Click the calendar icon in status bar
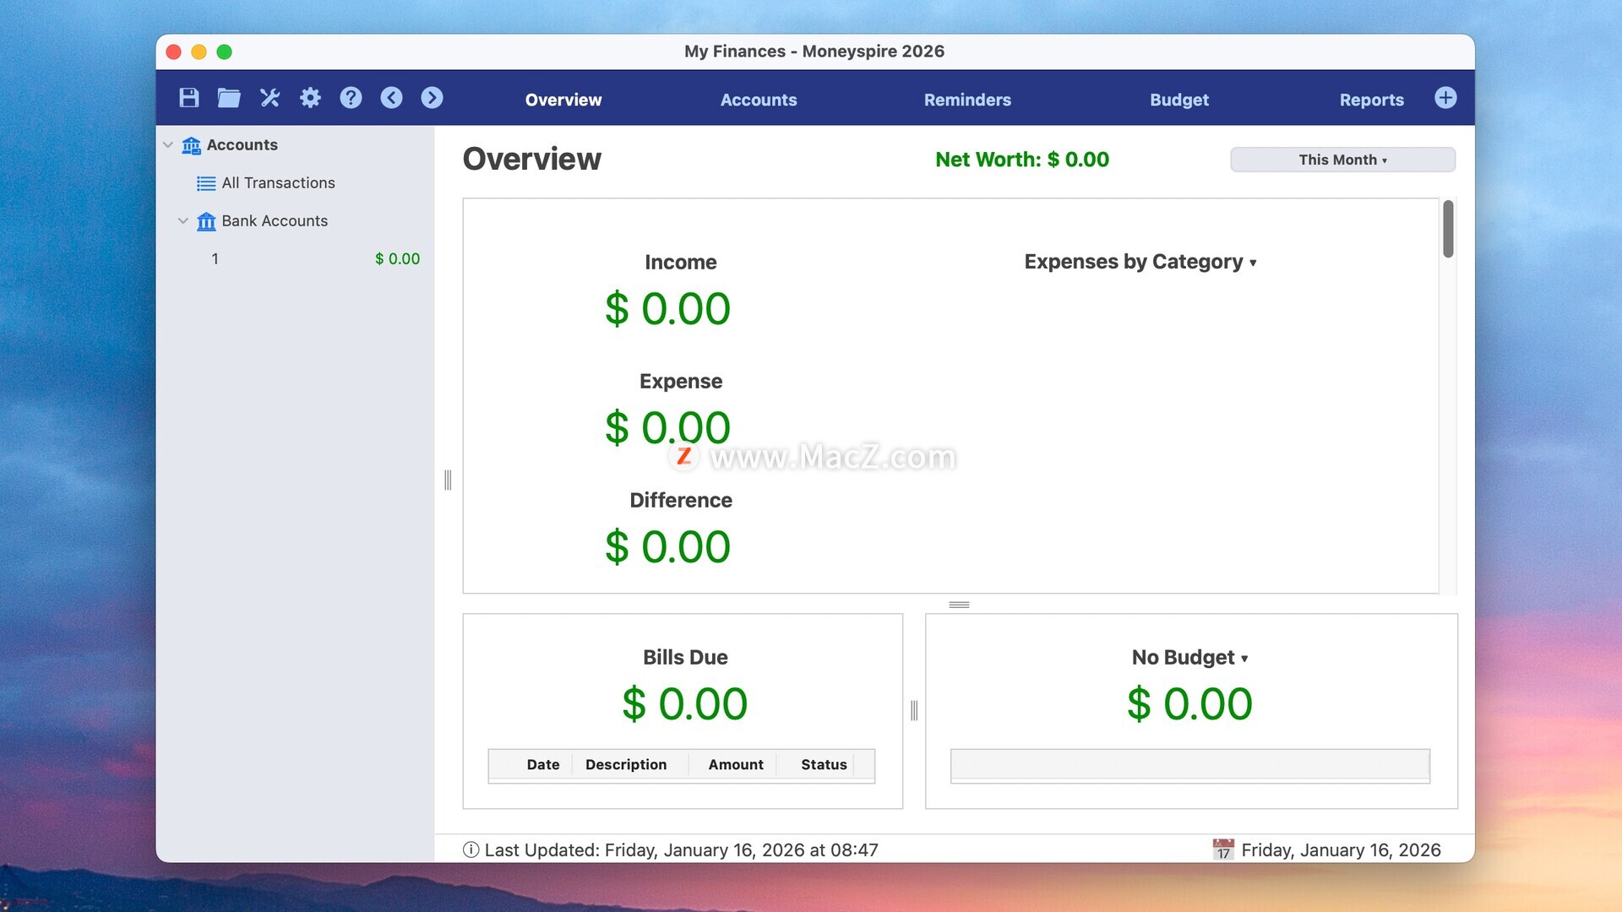This screenshot has height=912, width=1622. 1222,850
